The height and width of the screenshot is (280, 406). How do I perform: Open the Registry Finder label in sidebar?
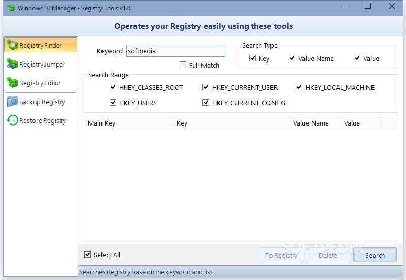[x=41, y=45]
